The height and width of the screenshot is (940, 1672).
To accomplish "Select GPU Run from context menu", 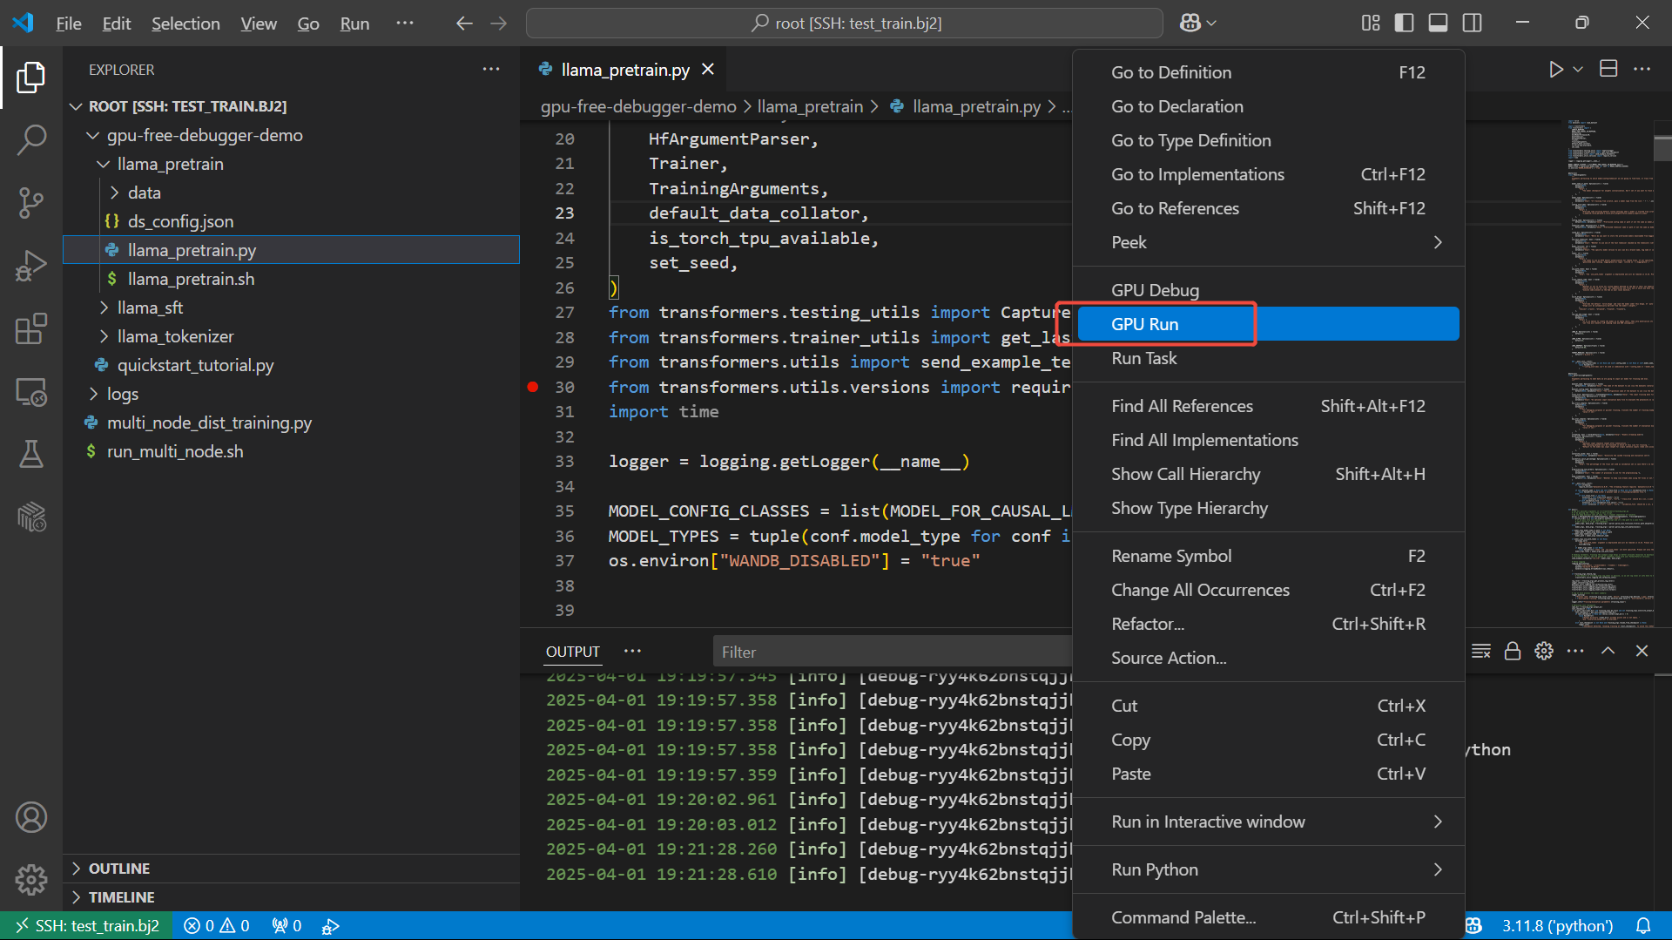I will click(1144, 324).
